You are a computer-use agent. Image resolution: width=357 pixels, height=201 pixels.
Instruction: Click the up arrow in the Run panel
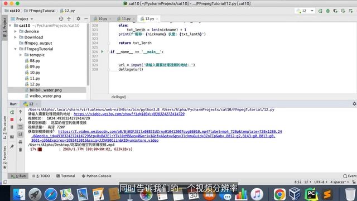[20, 112]
